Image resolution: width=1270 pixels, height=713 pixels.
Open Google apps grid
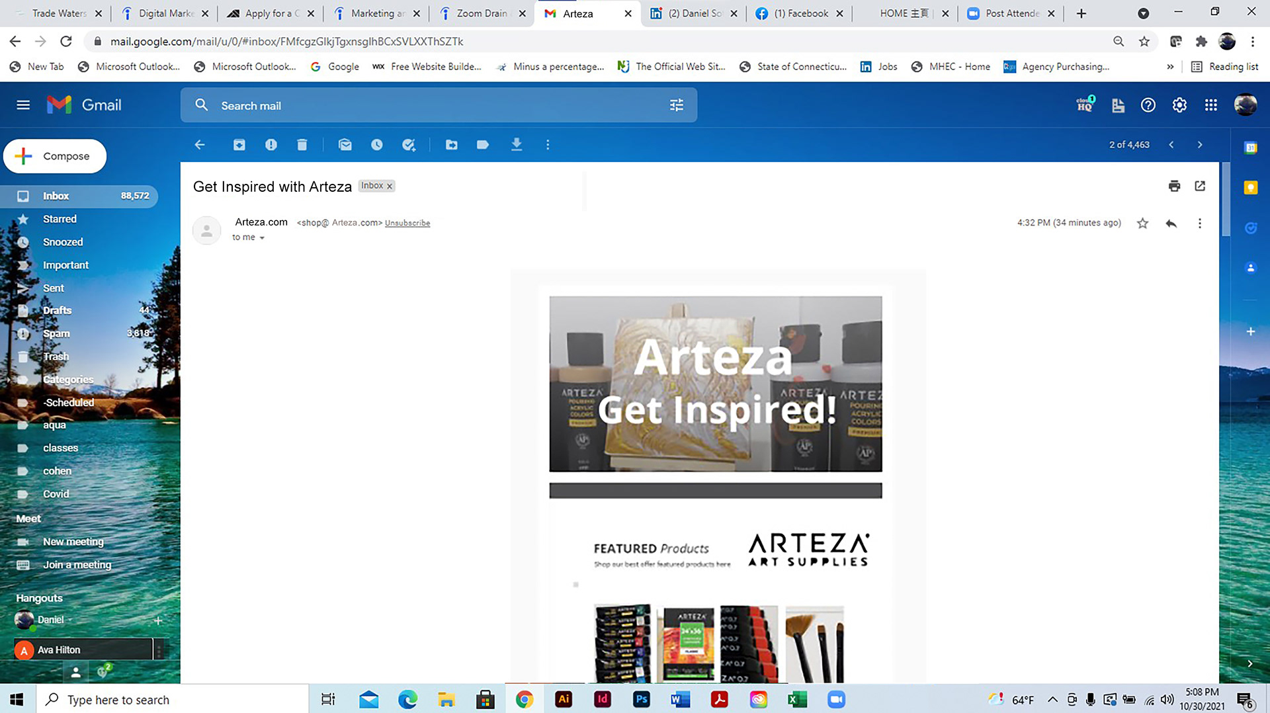click(1210, 105)
